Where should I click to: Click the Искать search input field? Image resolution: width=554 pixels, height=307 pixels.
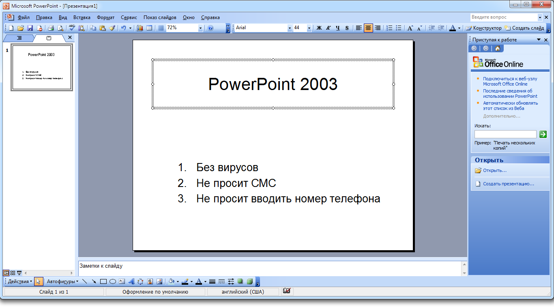(x=505, y=134)
